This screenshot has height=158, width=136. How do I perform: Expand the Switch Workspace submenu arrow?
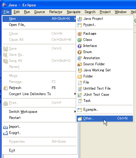click(x=75, y=111)
